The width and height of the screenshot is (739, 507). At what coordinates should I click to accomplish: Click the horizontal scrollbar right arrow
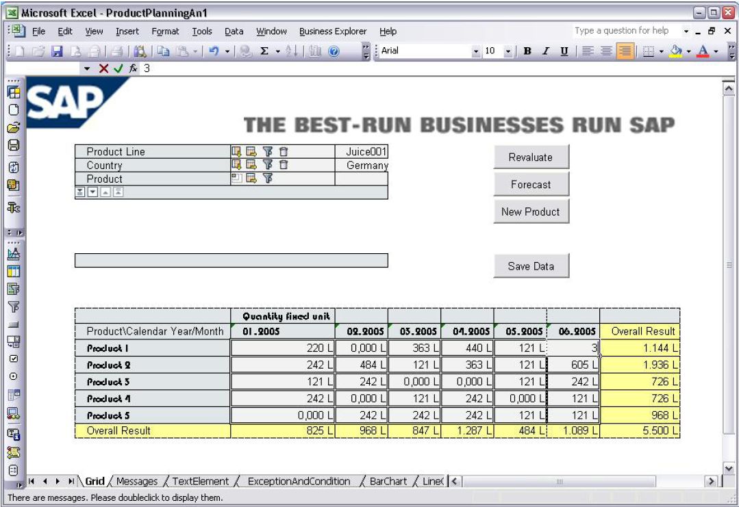point(711,481)
